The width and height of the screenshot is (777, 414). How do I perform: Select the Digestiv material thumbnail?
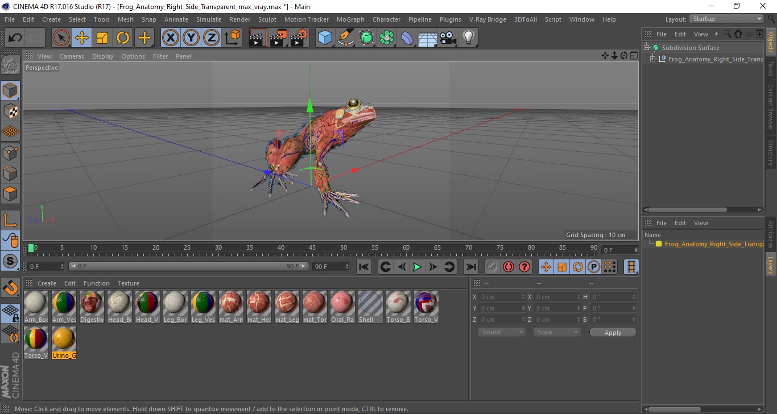coord(92,303)
